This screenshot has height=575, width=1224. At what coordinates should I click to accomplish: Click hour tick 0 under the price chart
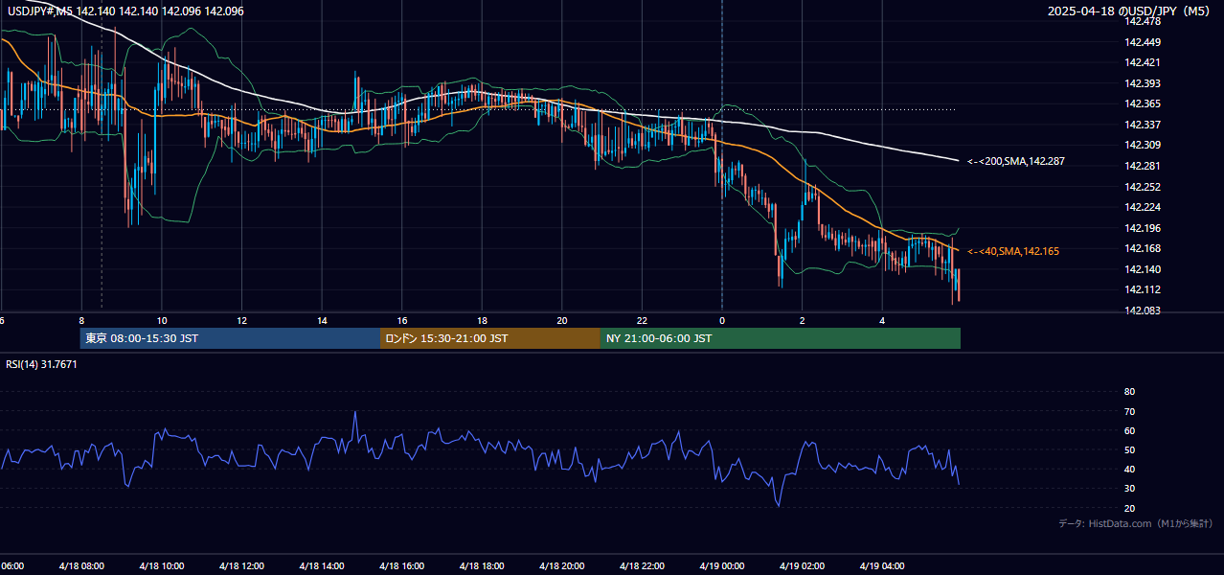click(722, 320)
